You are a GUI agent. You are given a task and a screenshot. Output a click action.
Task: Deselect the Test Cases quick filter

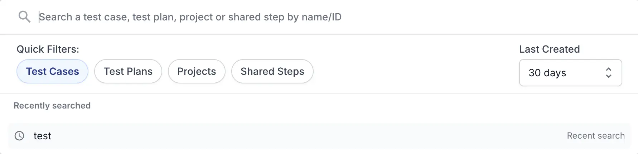(x=52, y=71)
